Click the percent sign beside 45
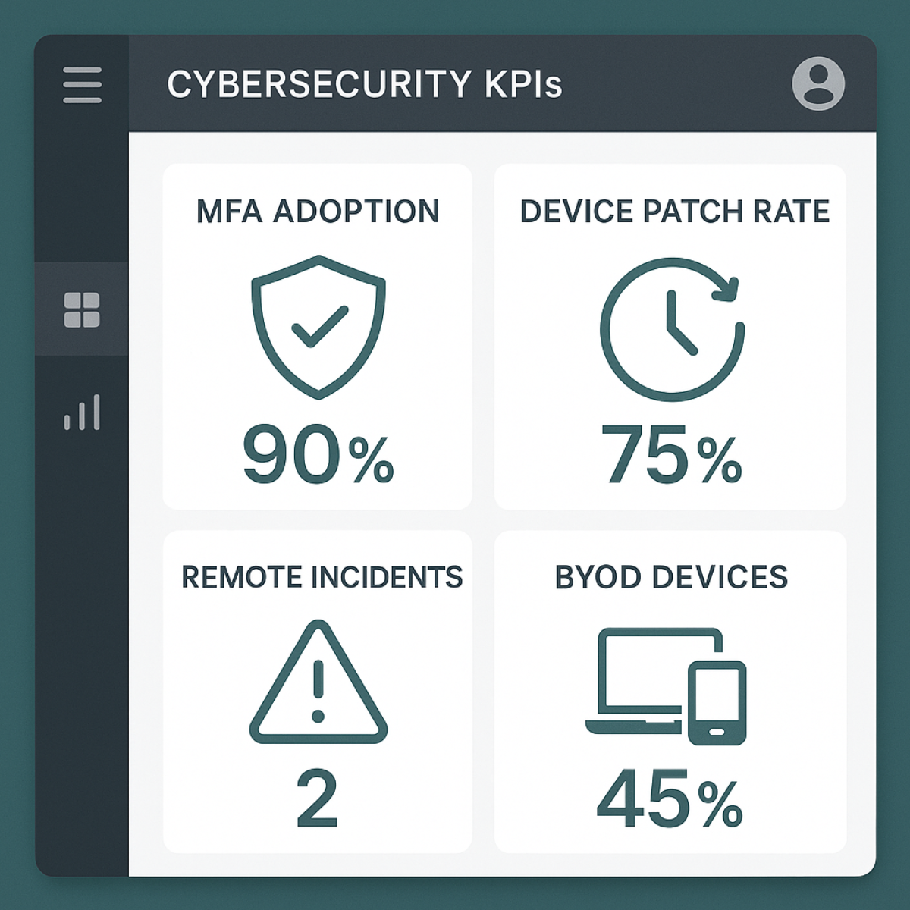 [720, 804]
